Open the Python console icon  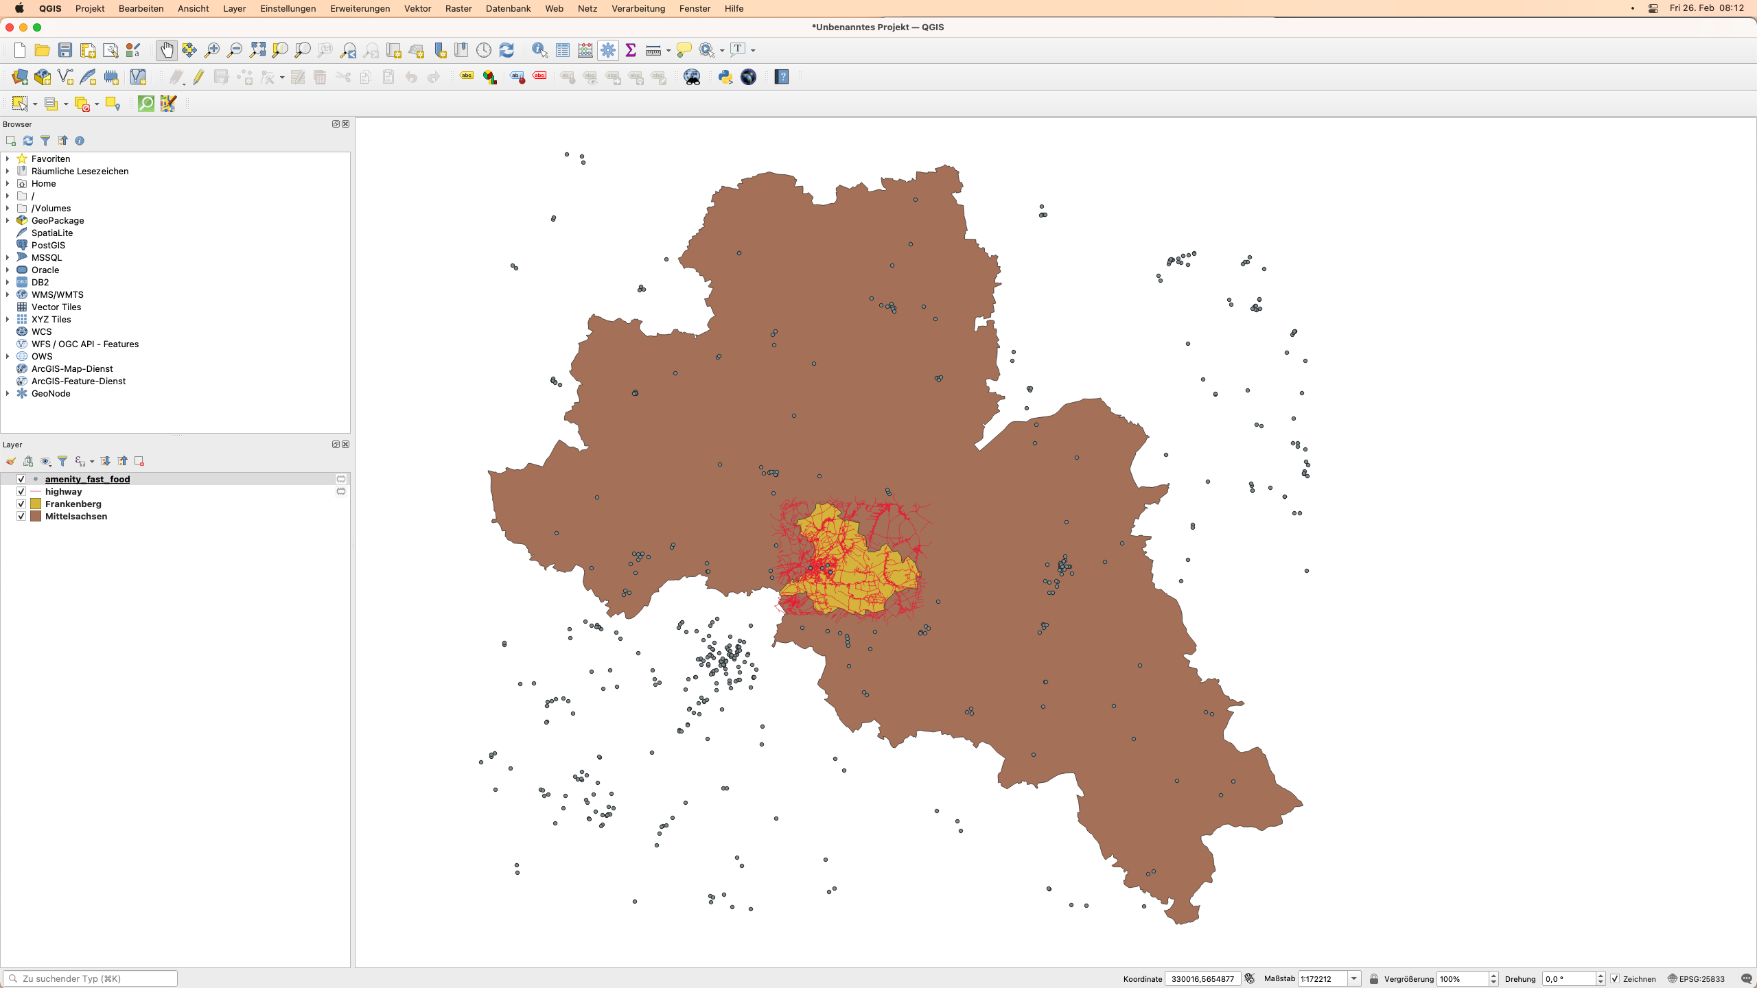(725, 77)
